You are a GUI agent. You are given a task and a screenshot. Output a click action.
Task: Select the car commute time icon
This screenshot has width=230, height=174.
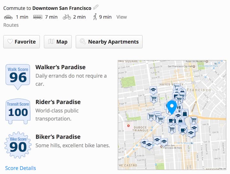point(8,17)
